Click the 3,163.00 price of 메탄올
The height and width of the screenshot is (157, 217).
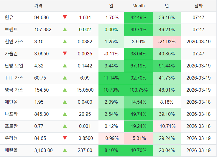coord(43,150)
